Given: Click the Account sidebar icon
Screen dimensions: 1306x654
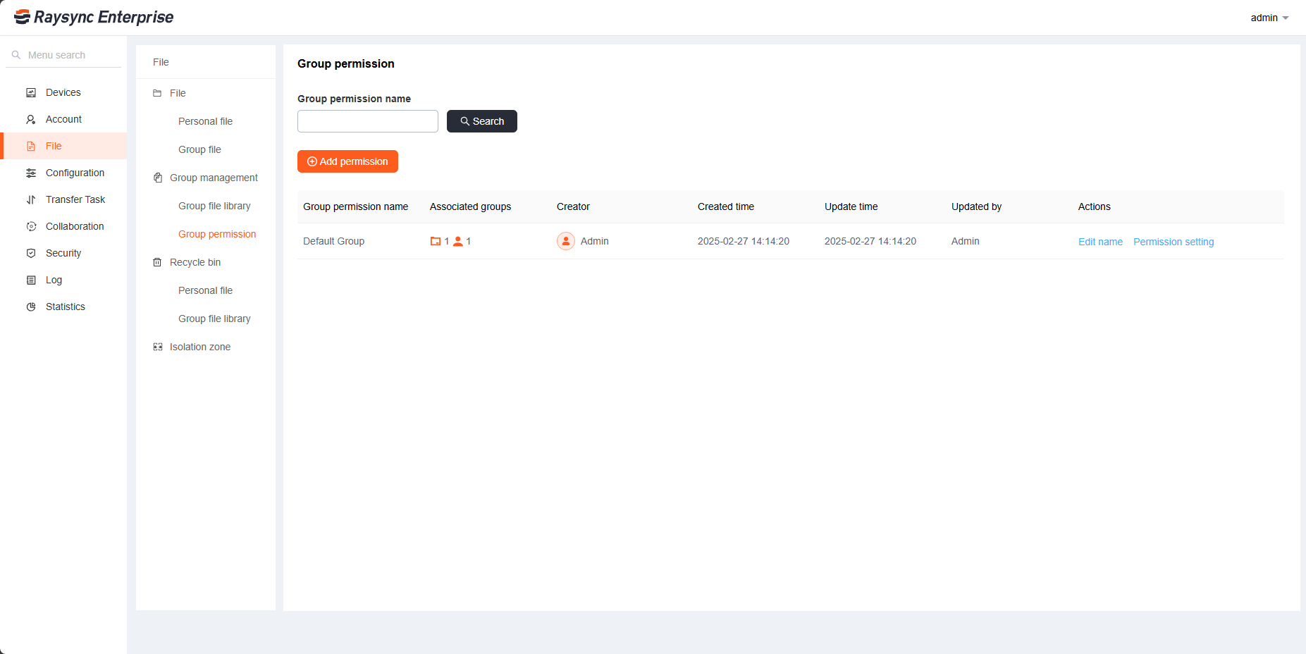Looking at the screenshot, I should (31, 119).
